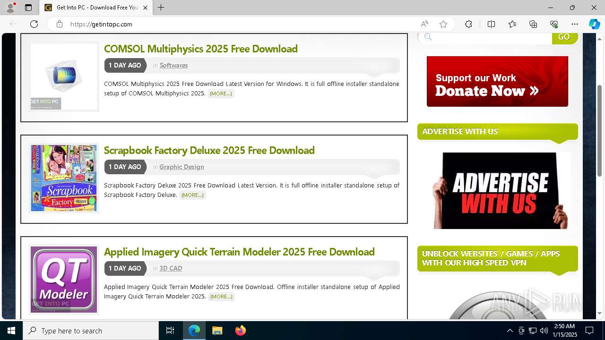Open the Collections icon

[x=533, y=24]
